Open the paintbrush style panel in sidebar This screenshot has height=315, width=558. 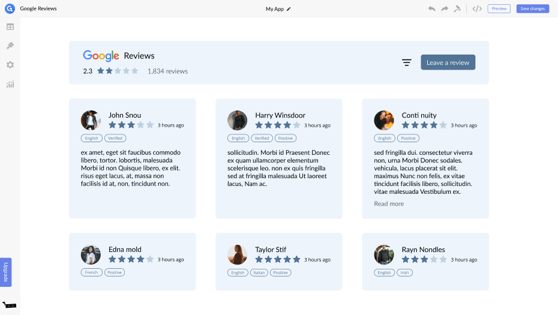[x=10, y=46]
